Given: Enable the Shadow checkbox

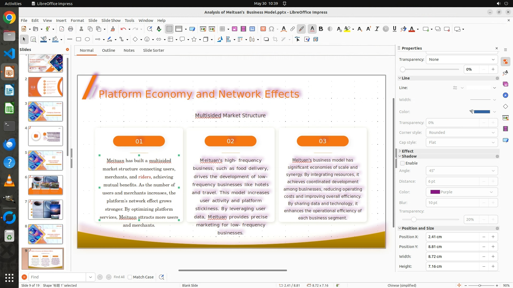Looking at the screenshot, I should click(x=402, y=163).
